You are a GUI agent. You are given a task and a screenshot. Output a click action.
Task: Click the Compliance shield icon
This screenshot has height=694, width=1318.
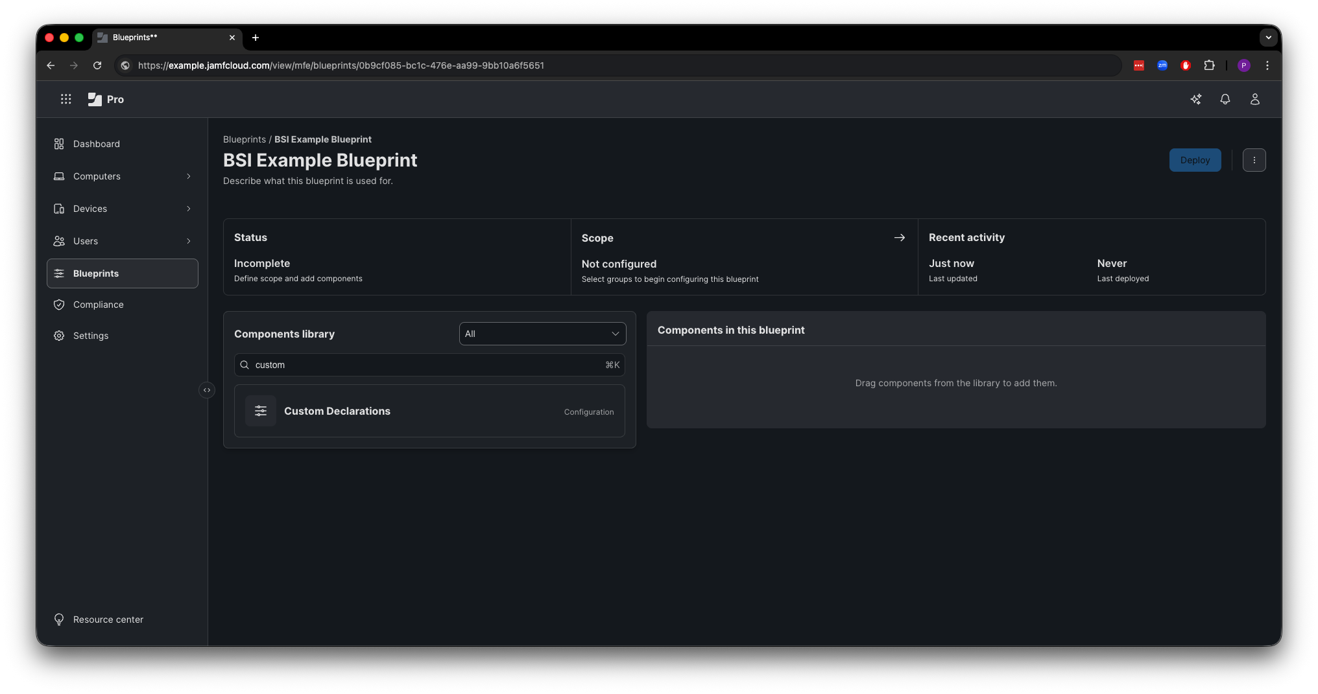coord(59,305)
